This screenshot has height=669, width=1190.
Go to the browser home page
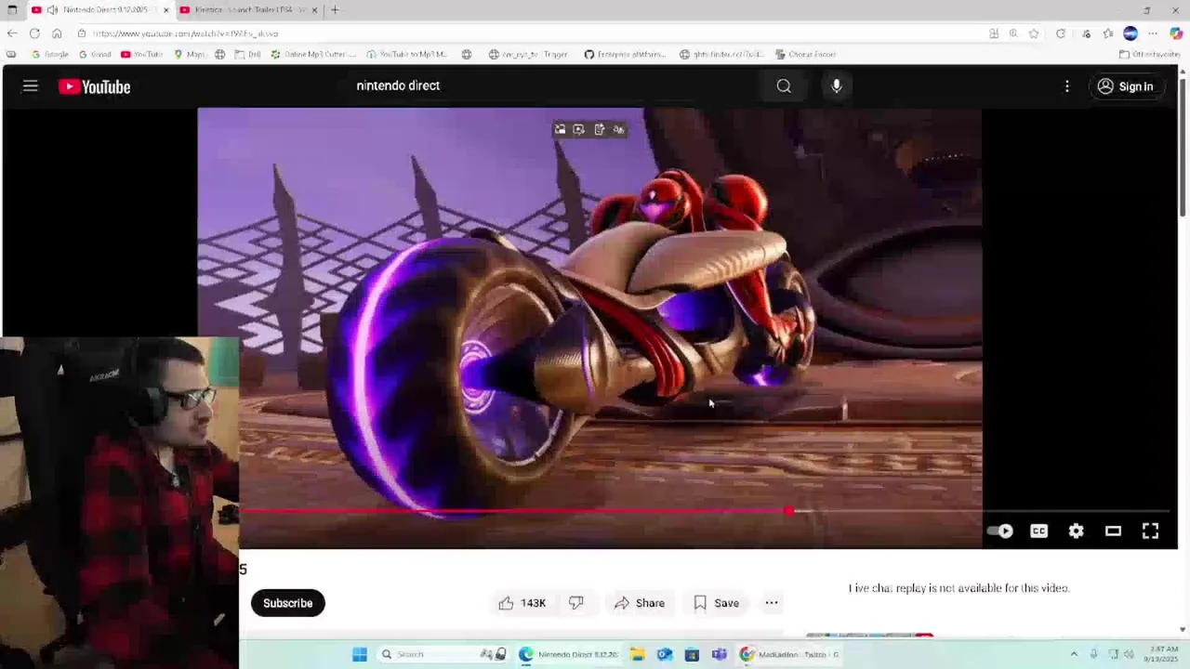coord(57,33)
